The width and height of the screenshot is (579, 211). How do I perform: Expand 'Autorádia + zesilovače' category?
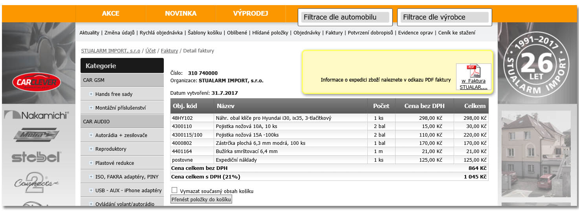click(91, 135)
